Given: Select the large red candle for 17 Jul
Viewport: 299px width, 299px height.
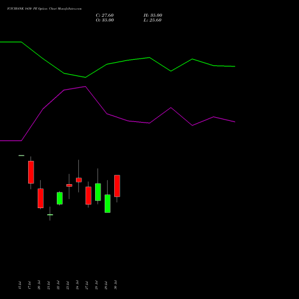Looking at the screenshot, I should pos(31,172).
